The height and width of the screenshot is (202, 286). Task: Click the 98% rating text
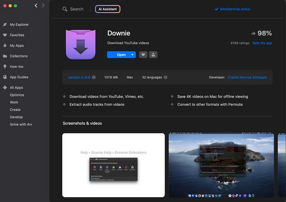tap(265, 33)
